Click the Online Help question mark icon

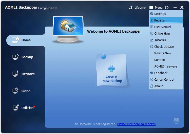point(152,33)
